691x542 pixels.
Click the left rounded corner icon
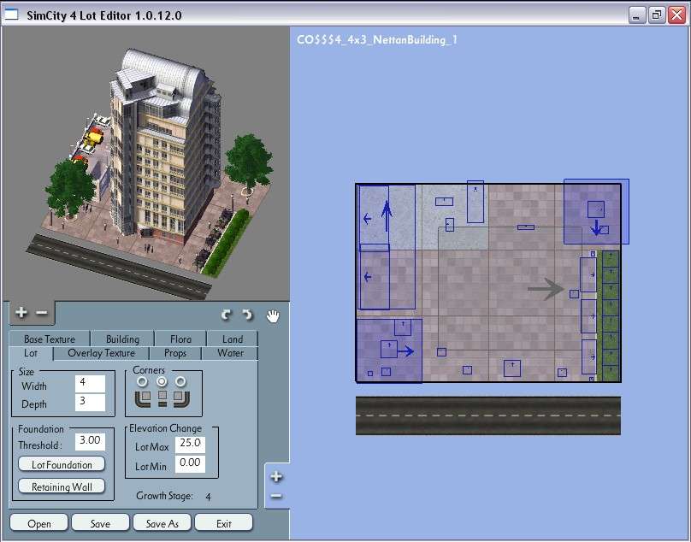tap(142, 398)
